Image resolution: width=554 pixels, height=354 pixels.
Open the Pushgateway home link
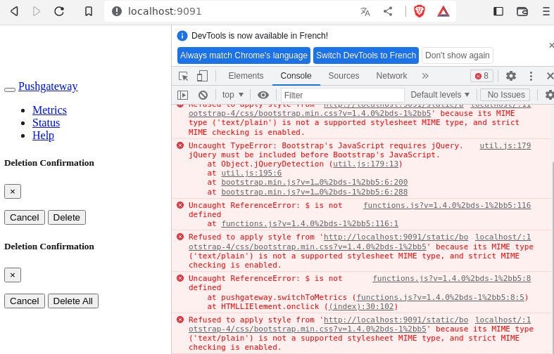pos(48,86)
